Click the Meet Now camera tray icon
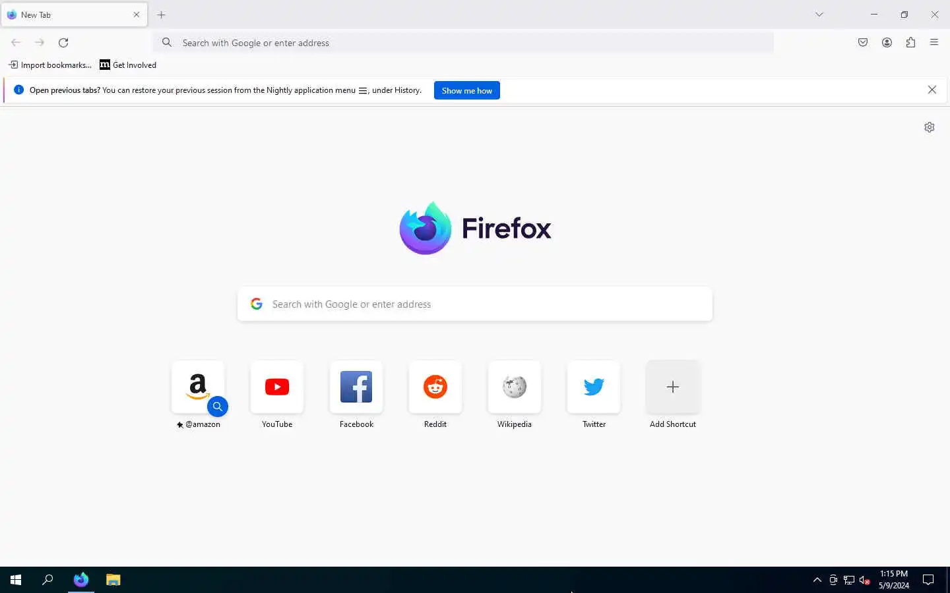950x593 pixels. [833, 580]
